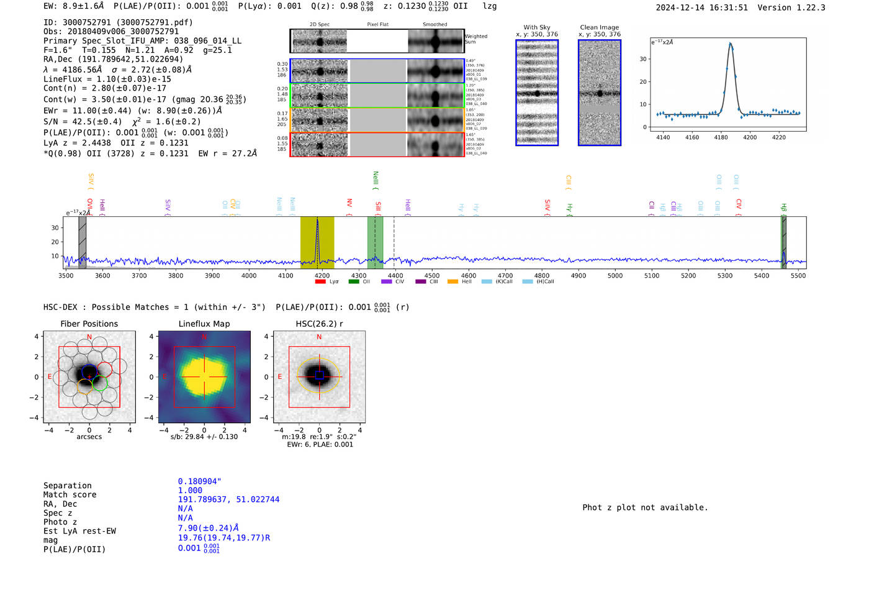
Task: Open the Lineflux Map panel
Action: click(204, 377)
